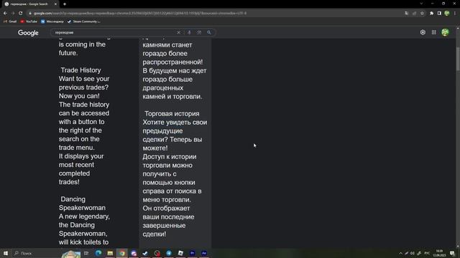Click the 'Now you can!' source line
Viewport: 460px width, 258px height.
(x=79, y=96)
